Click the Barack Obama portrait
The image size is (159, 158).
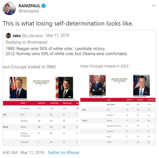[98, 85]
